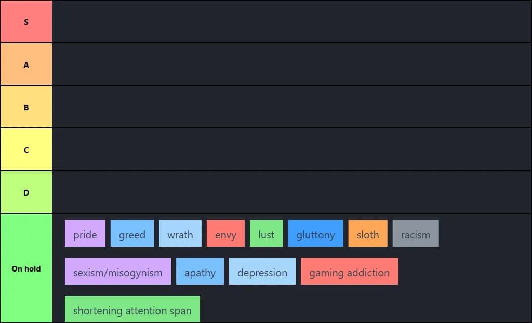Screen dimensions: 532x323
Task: Pick the wrath tile
Action: click(x=180, y=234)
